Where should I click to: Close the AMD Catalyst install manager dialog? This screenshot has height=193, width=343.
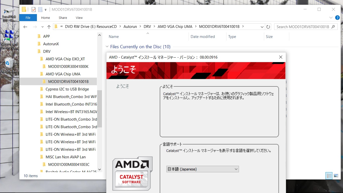pos(281,57)
